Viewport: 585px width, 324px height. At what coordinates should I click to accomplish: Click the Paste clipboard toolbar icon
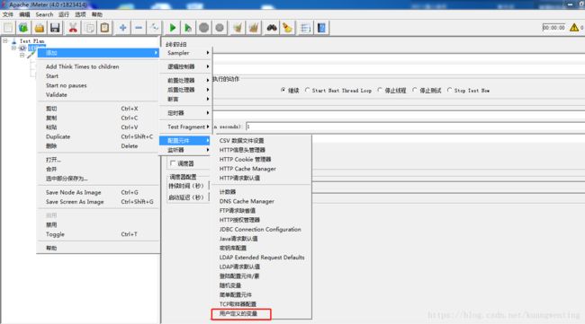pos(104,28)
